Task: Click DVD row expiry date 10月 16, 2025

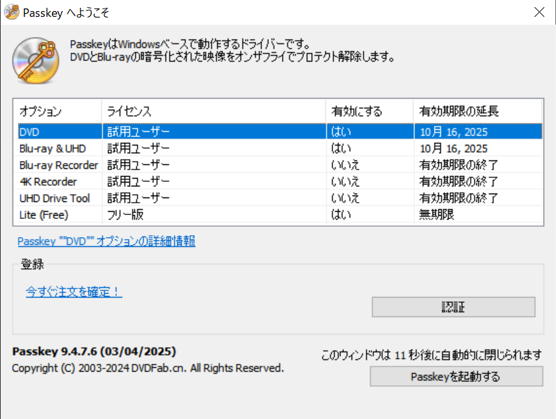Action: click(454, 132)
